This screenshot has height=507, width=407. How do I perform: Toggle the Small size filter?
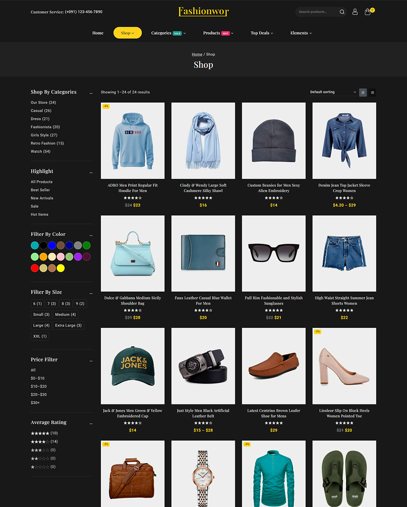click(41, 314)
